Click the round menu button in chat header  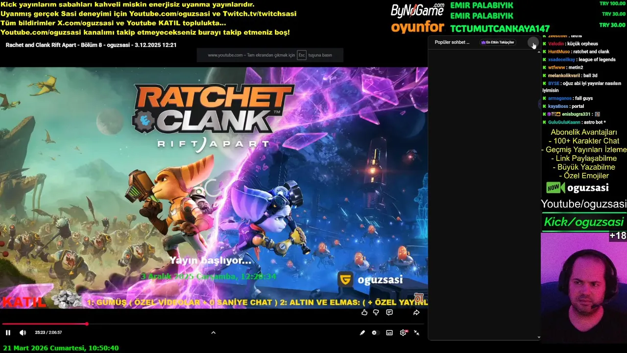pyautogui.click(x=532, y=43)
